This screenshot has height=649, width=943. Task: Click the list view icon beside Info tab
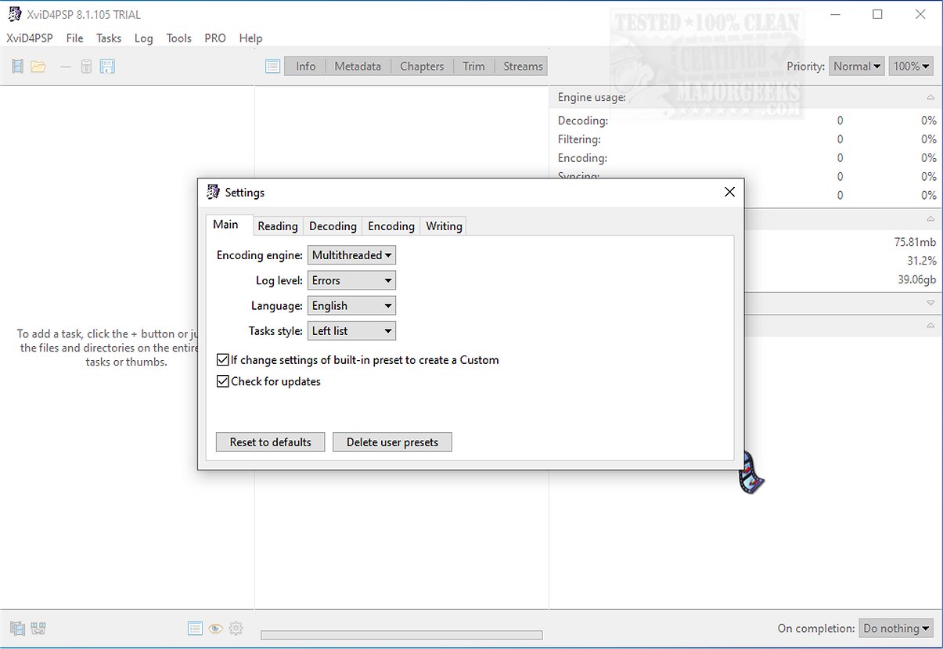[x=272, y=67]
